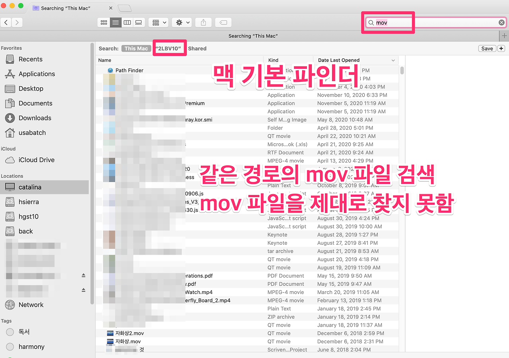Open the Share menu icon
Screen dimensions: 509x358
coord(203,22)
